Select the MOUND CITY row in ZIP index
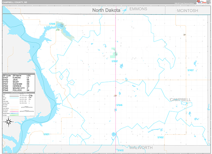 pyautogui.click(x=16, y=88)
